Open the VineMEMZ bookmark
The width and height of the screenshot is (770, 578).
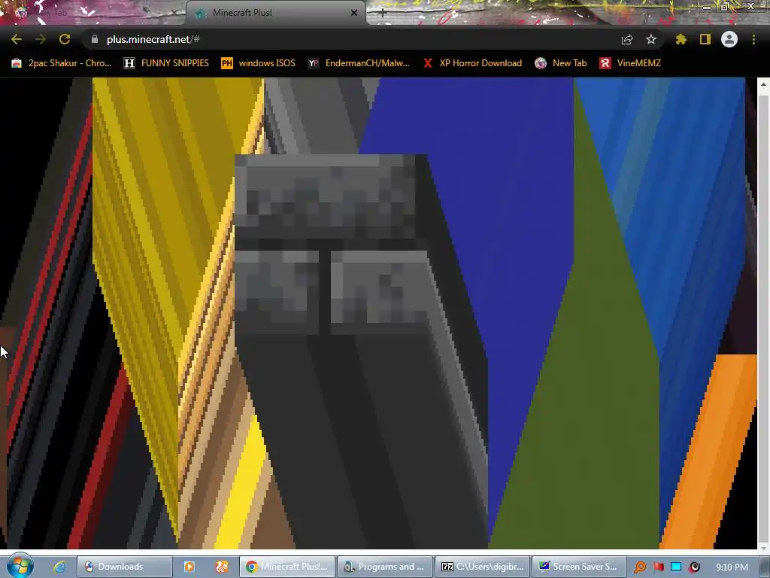click(x=630, y=63)
